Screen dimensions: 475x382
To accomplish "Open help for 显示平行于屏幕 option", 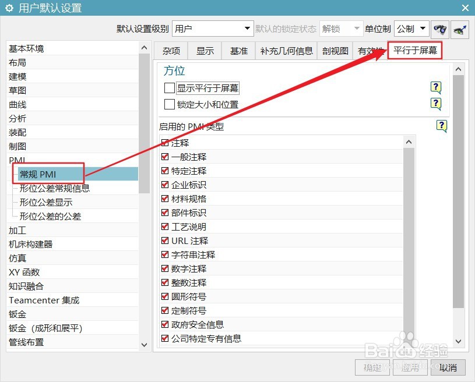I will [435, 87].
